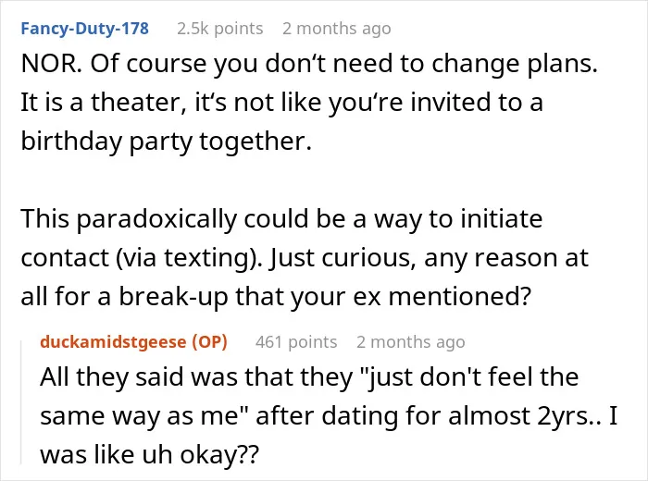Open the reply's 2 months ago timestamp
The height and width of the screenshot is (481, 648).
tap(411, 342)
